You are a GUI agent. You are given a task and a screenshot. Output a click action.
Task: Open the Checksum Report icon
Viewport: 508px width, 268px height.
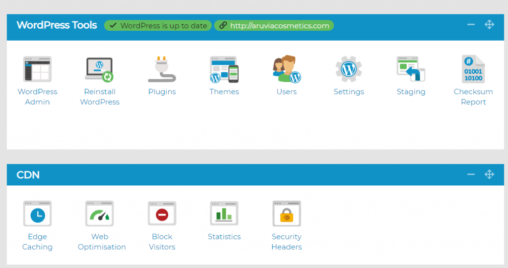pos(473,69)
